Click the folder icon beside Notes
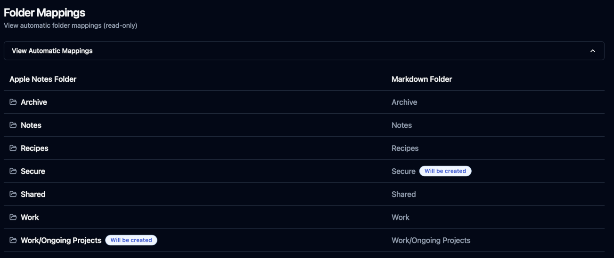Image resolution: width=614 pixels, height=258 pixels. coord(13,125)
